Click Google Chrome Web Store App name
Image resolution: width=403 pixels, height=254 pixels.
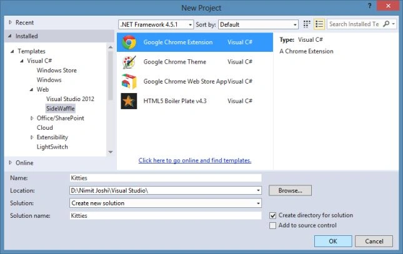click(186, 81)
